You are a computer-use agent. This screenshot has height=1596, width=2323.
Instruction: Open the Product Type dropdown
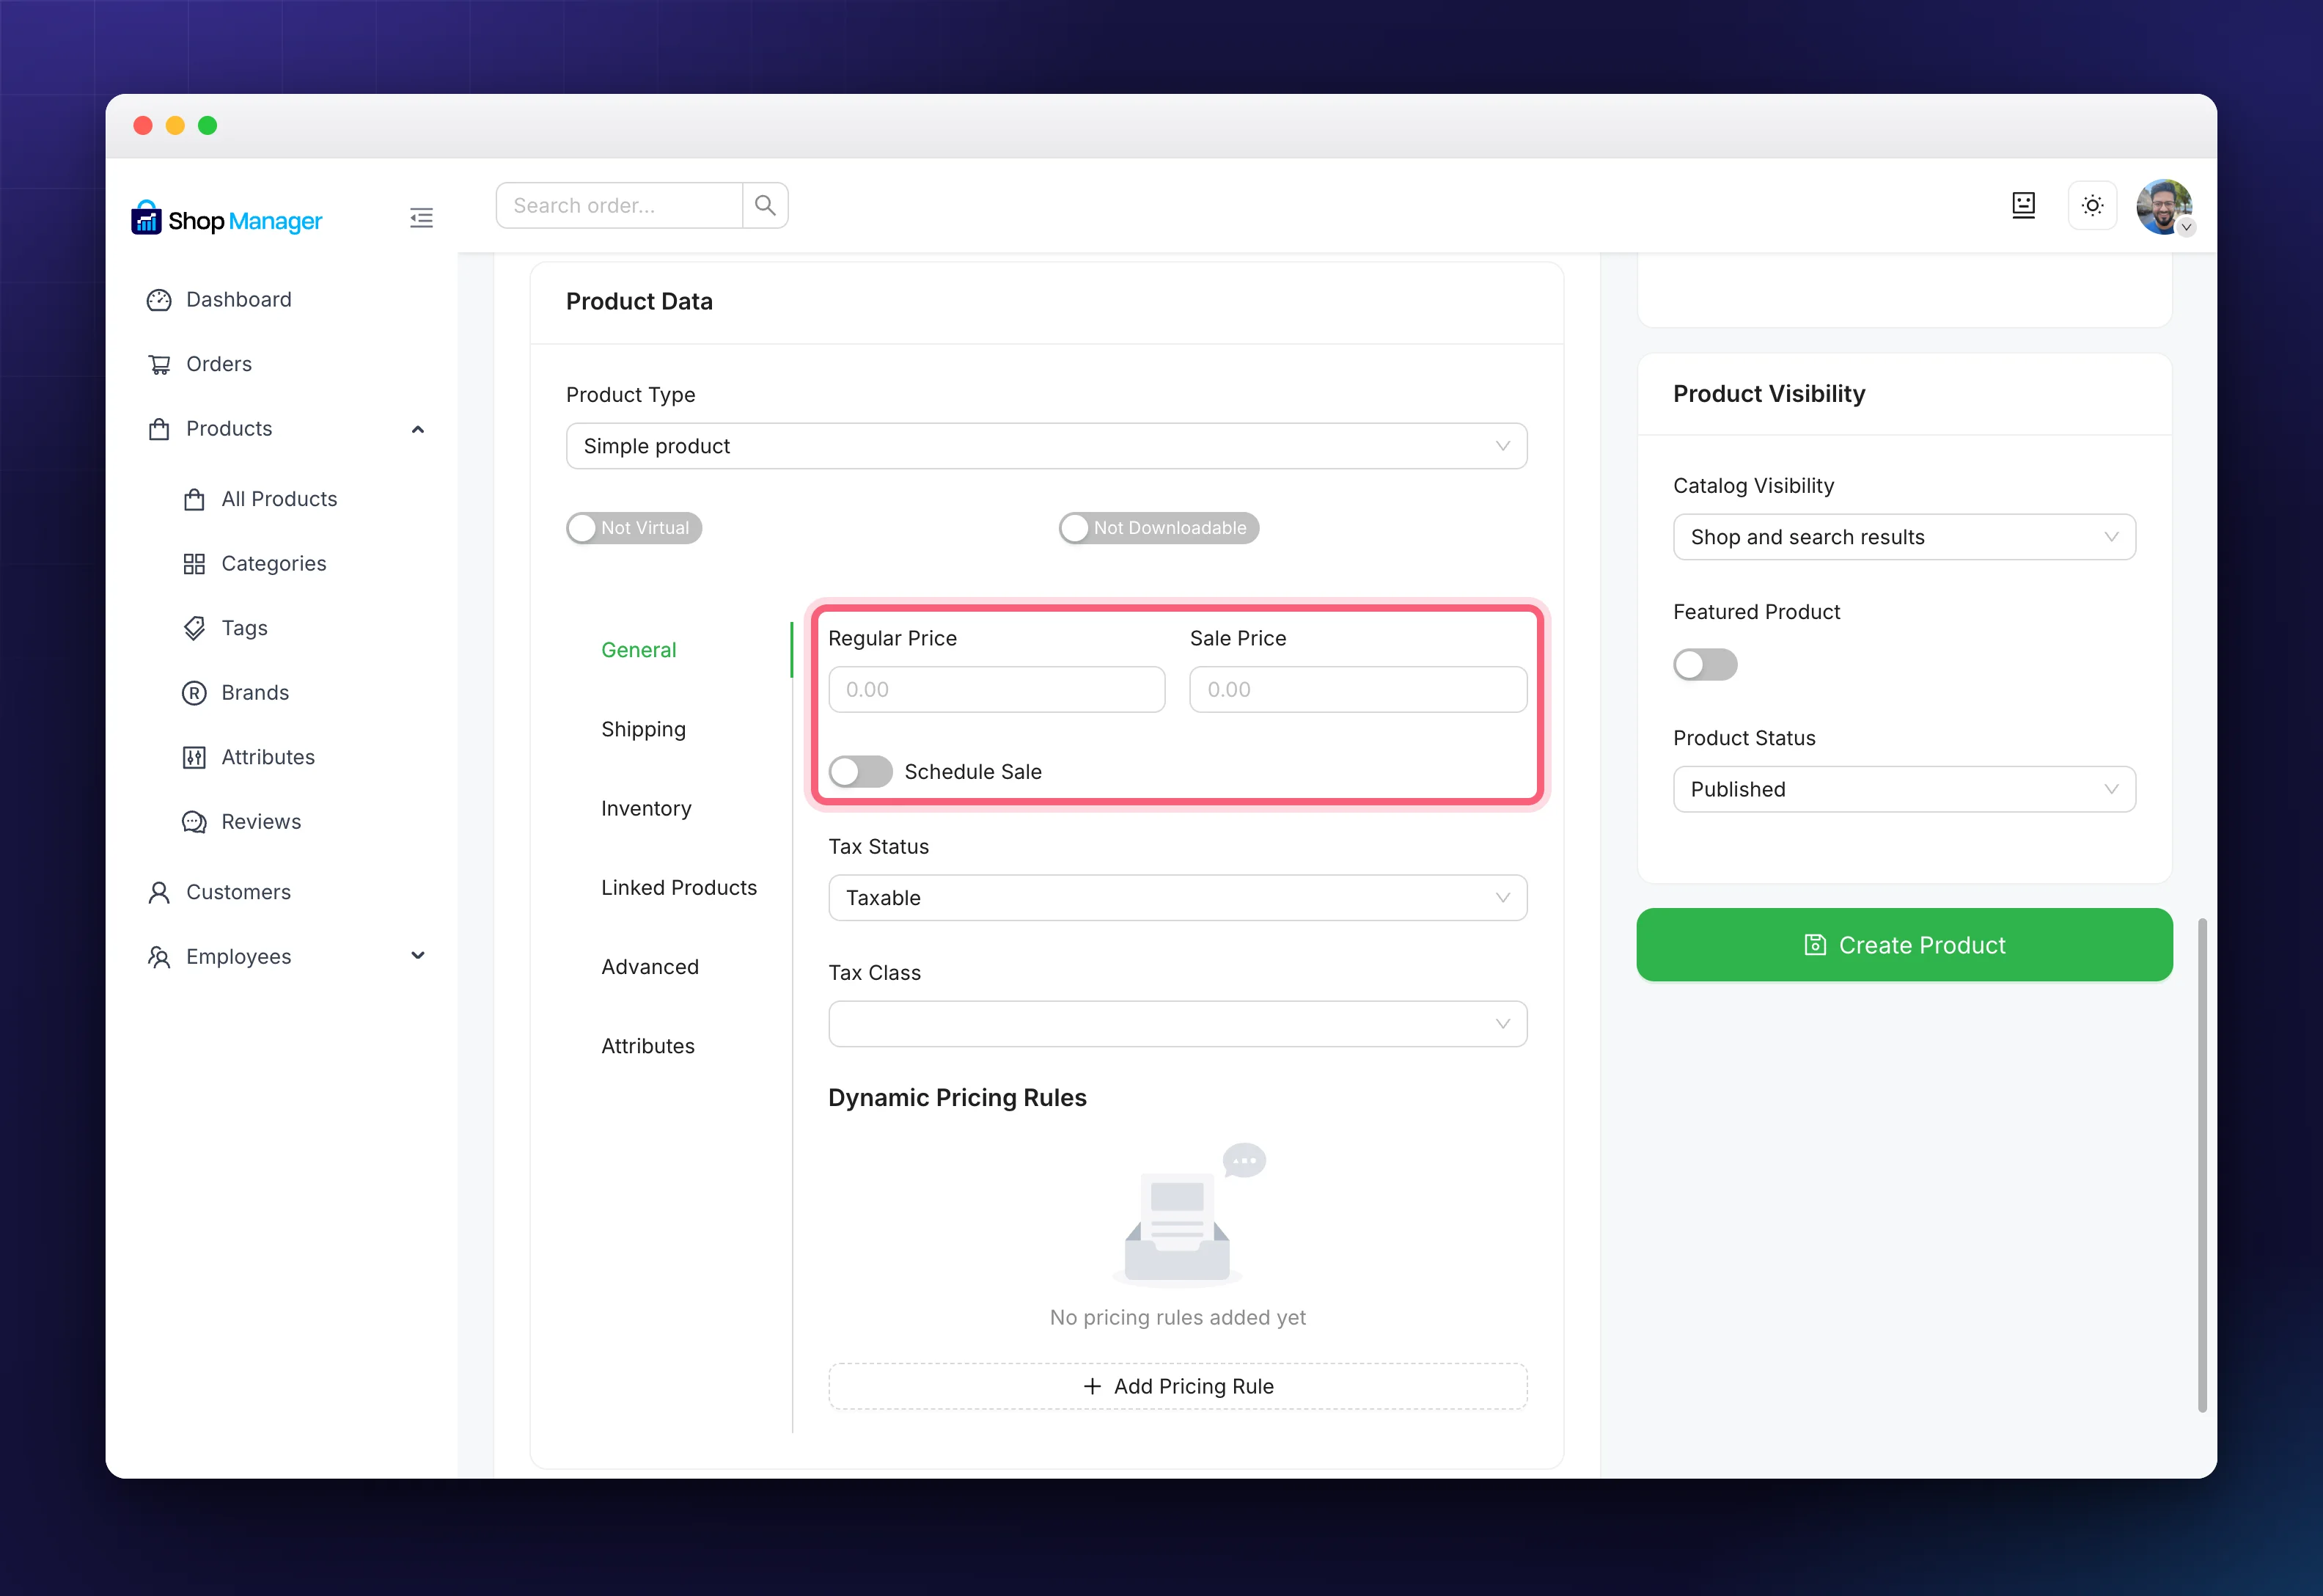[1046, 446]
